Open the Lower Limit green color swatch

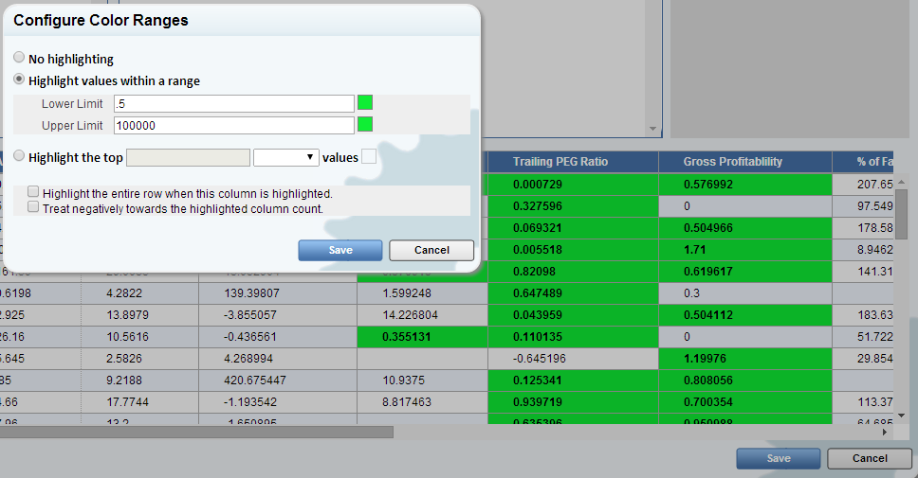(x=365, y=103)
